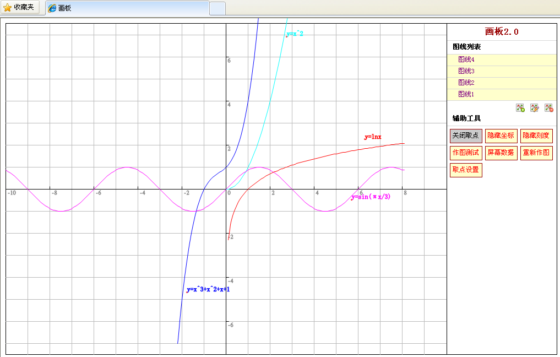Click the delete graph line icon
Screen dimensions: 560x357
pyautogui.click(x=549, y=108)
